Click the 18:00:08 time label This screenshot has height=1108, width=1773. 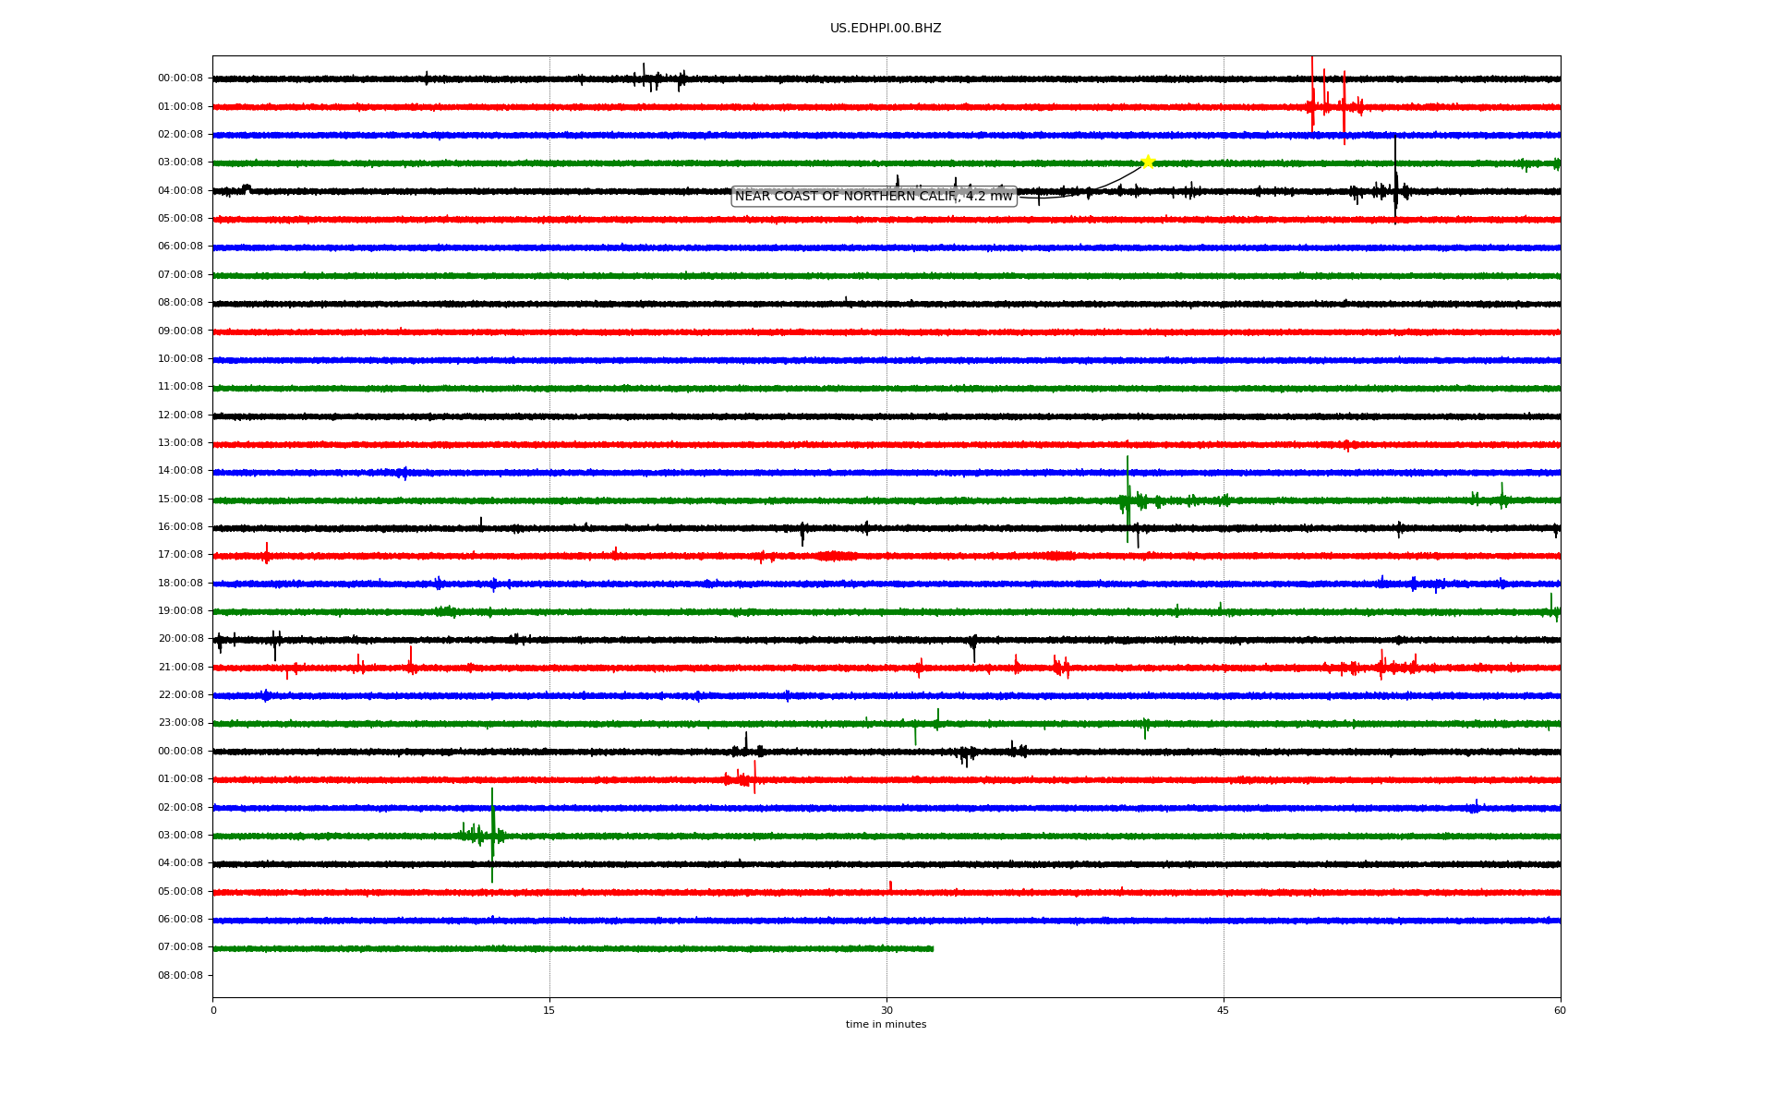pos(180,583)
